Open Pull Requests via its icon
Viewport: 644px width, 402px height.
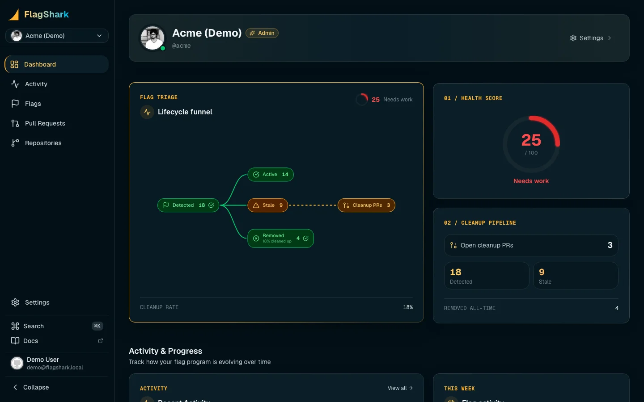click(x=15, y=123)
